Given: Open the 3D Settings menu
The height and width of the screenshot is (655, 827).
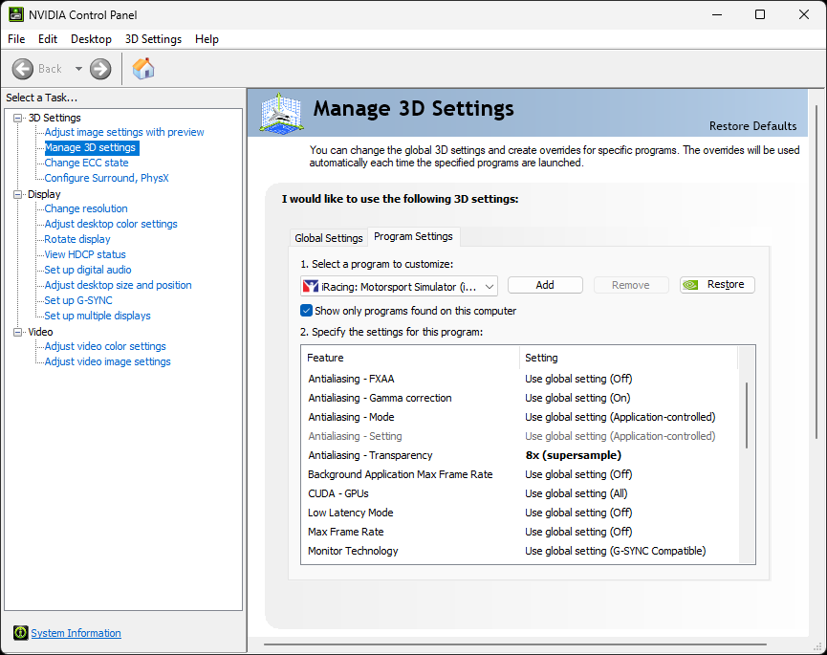Looking at the screenshot, I should [154, 39].
